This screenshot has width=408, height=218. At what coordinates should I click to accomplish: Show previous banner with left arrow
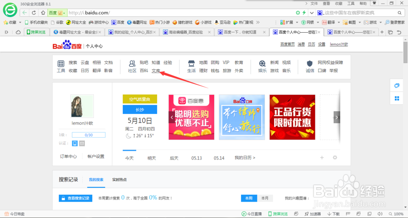[172, 118]
